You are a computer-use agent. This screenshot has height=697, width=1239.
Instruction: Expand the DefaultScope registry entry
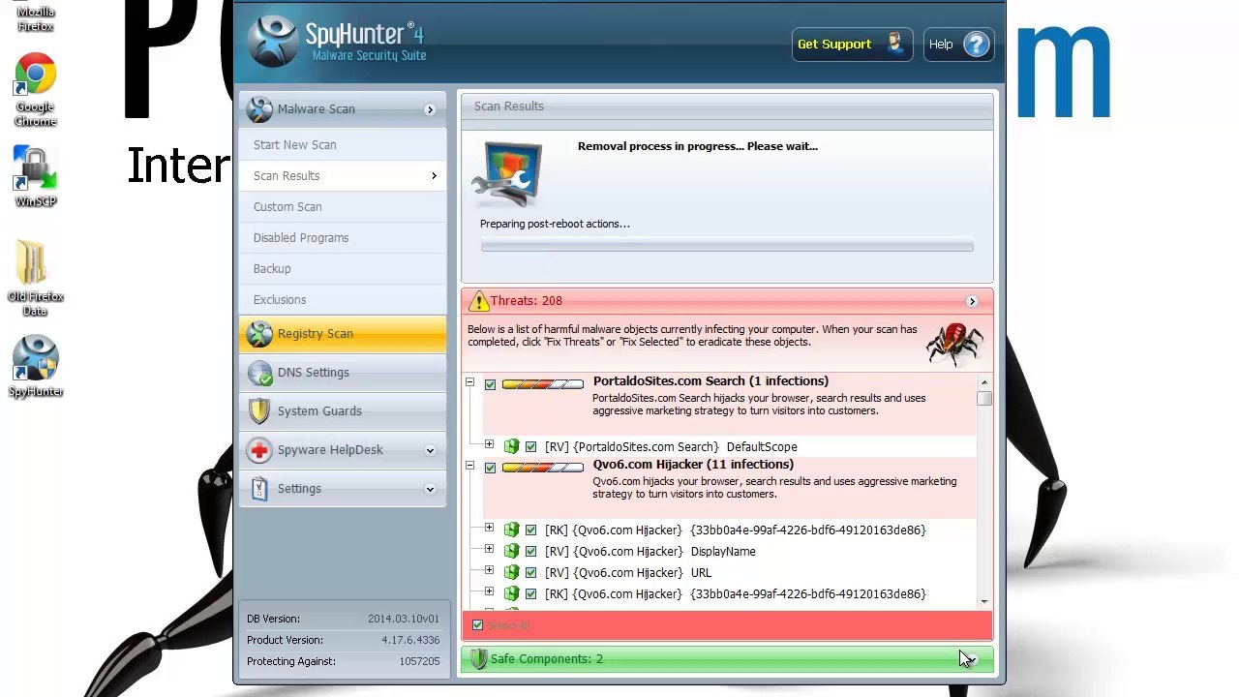point(489,445)
